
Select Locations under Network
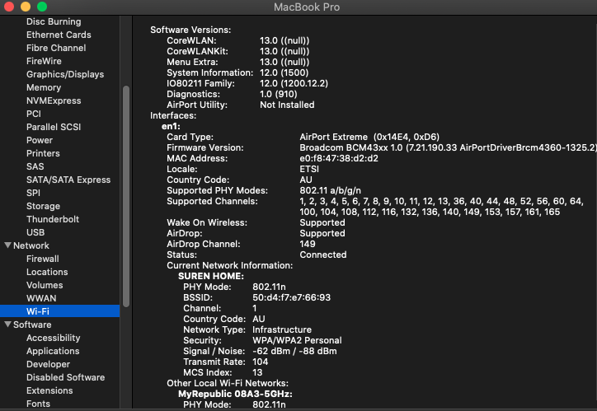tap(47, 272)
